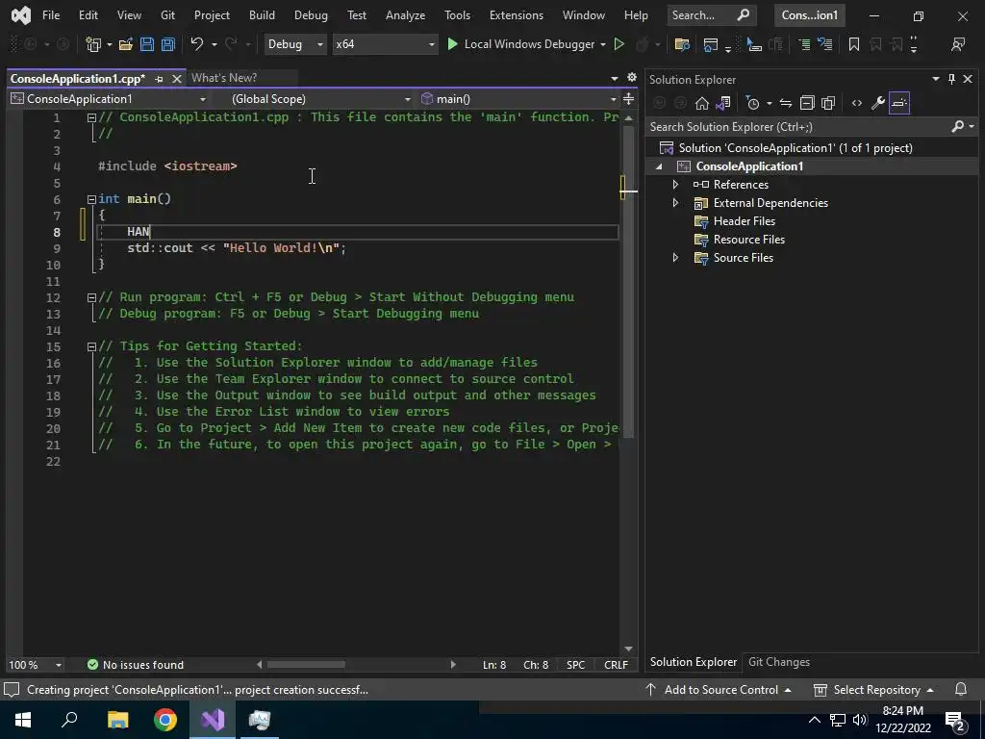
Task: Switch to the Git Changes tab
Action: click(x=778, y=662)
